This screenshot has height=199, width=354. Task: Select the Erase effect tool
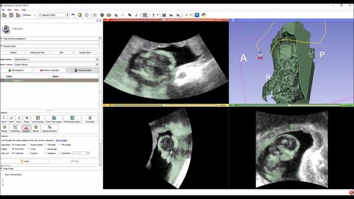click(27, 119)
